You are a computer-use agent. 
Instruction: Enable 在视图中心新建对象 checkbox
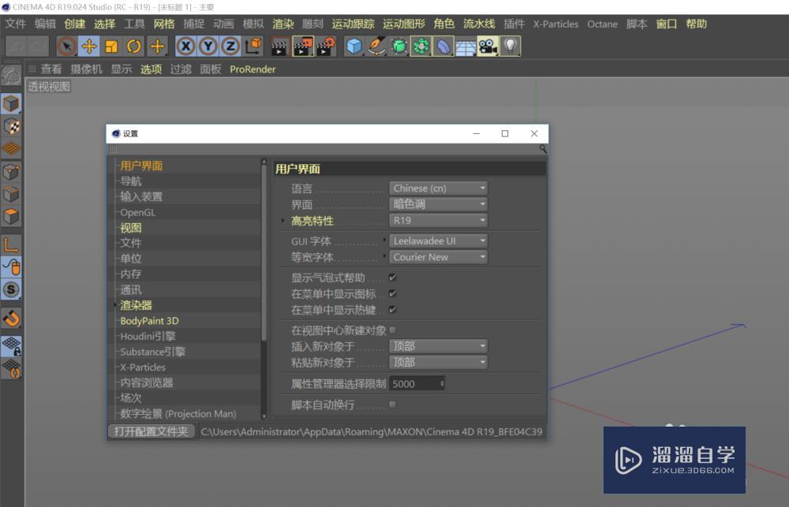click(392, 330)
